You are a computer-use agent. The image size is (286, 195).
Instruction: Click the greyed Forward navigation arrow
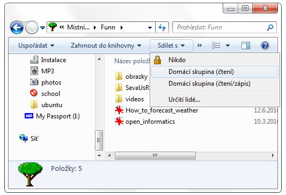click(32, 28)
